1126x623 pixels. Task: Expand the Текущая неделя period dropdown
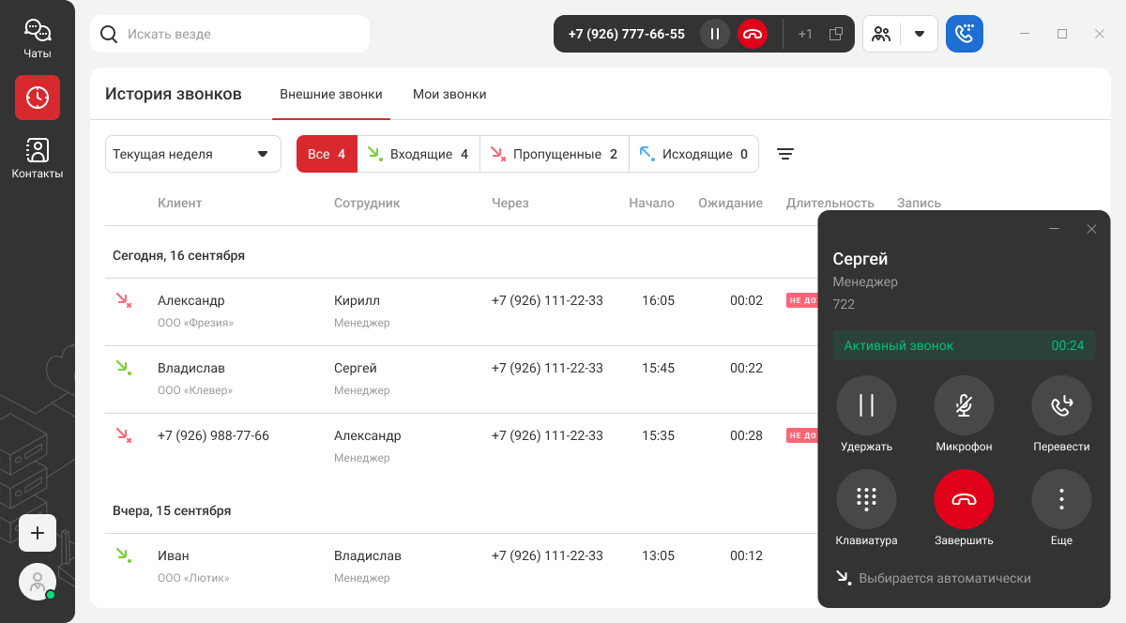(x=193, y=155)
